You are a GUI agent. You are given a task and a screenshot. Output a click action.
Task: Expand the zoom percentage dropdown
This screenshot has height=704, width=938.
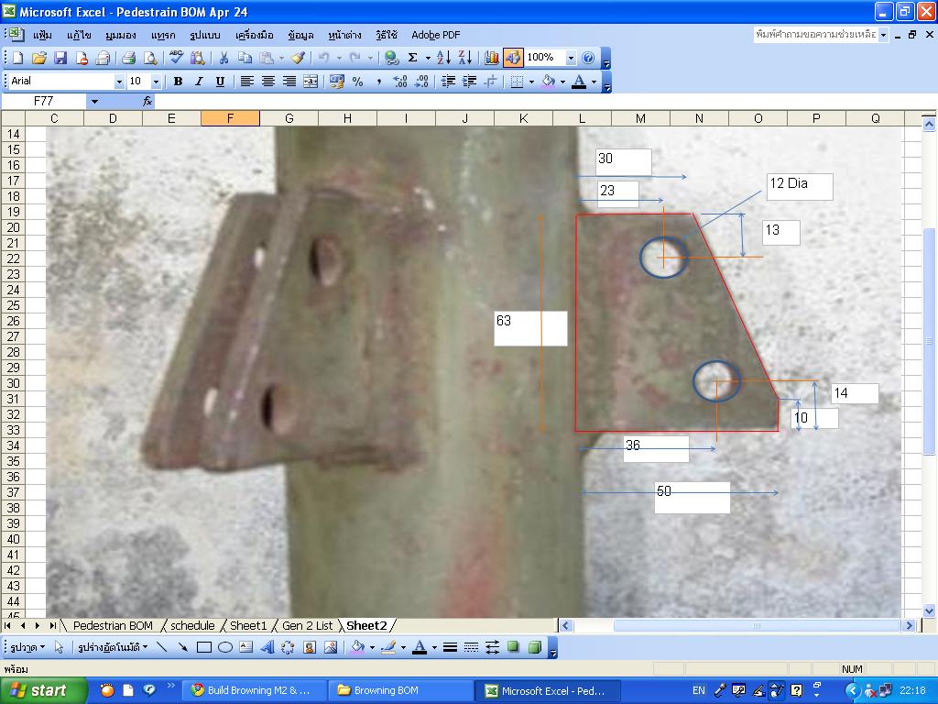point(571,58)
